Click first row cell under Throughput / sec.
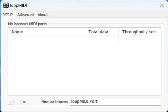The width and height of the screenshot is (168, 112). pyautogui.click(x=139, y=40)
